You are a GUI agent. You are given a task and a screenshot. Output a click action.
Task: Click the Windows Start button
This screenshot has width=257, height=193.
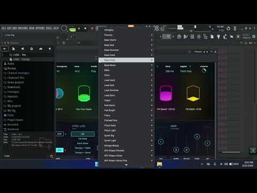click(96, 164)
